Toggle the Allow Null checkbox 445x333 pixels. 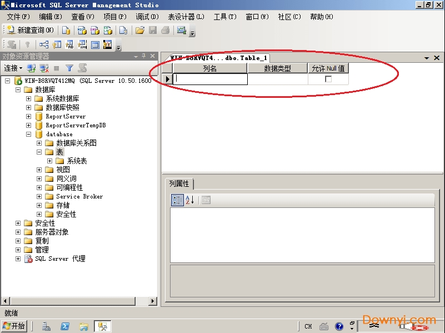[328, 79]
